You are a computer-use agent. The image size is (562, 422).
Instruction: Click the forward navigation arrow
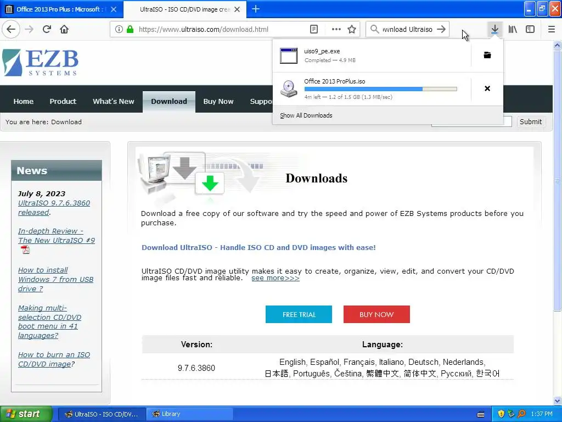click(29, 30)
